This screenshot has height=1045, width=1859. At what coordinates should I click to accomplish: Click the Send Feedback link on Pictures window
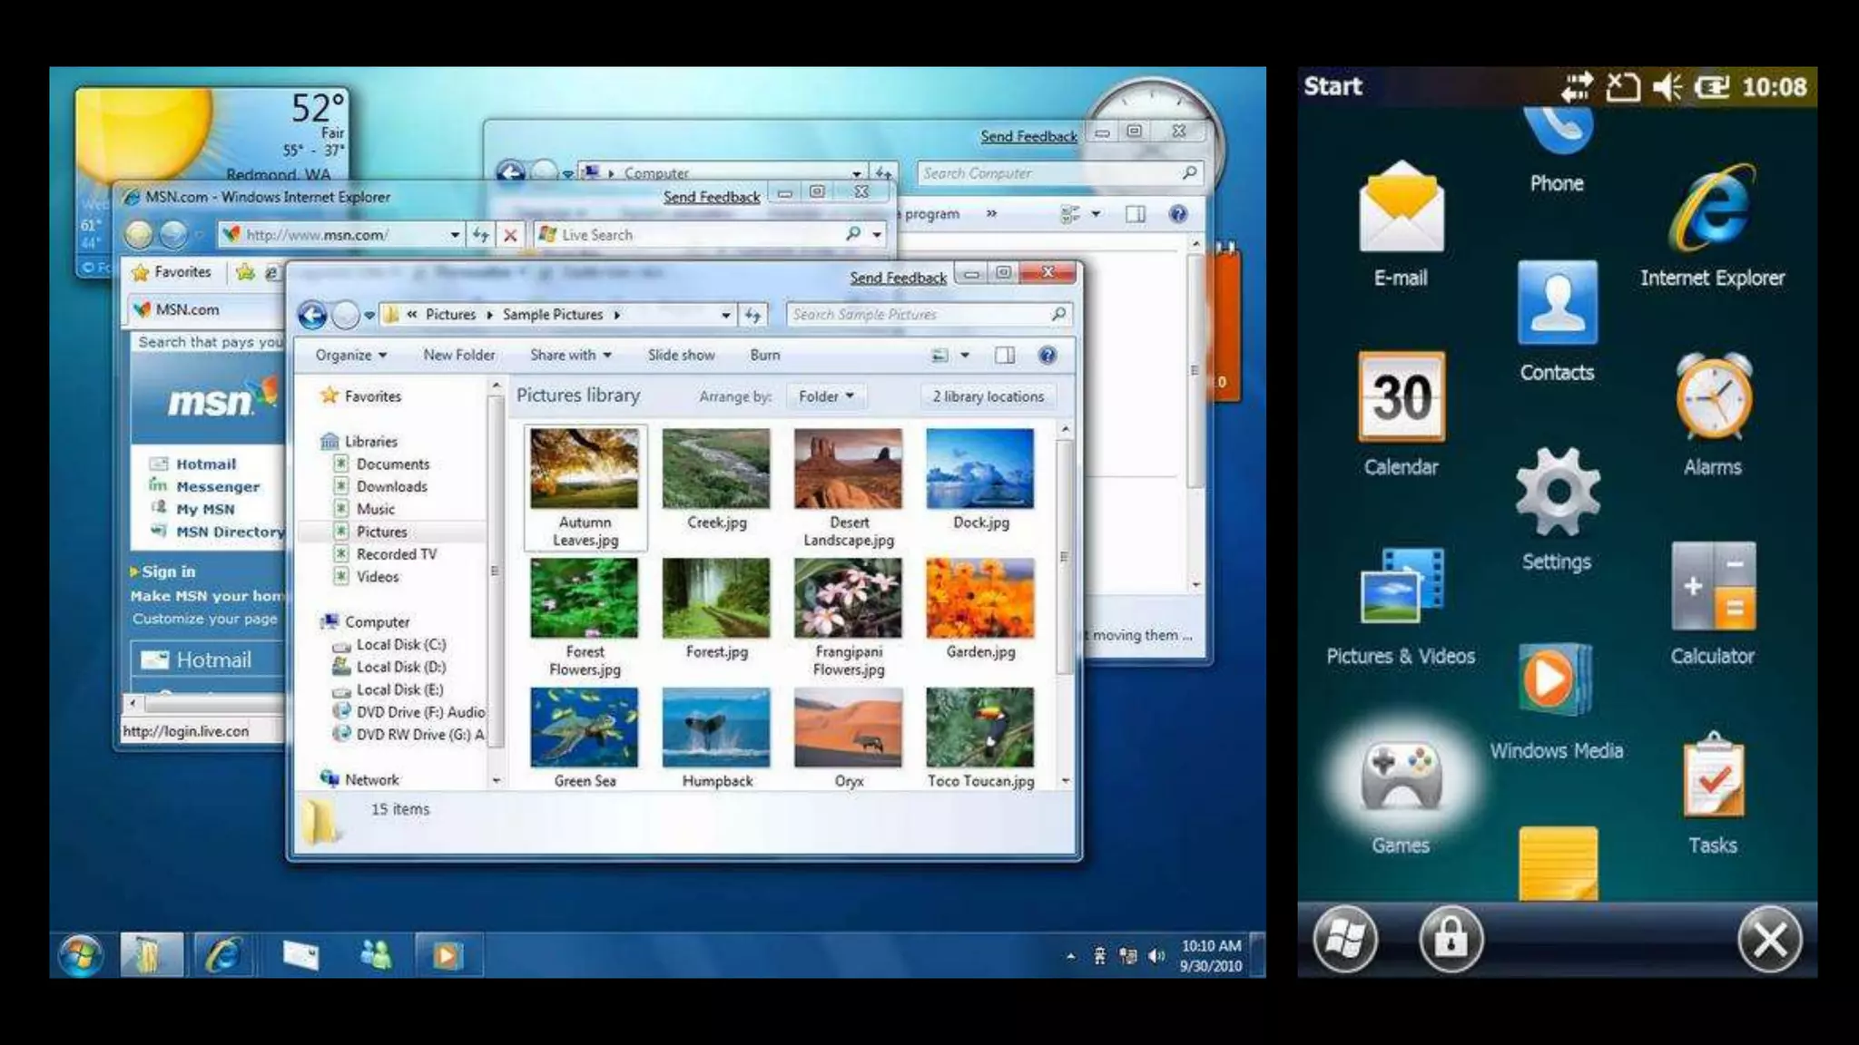click(898, 278)
